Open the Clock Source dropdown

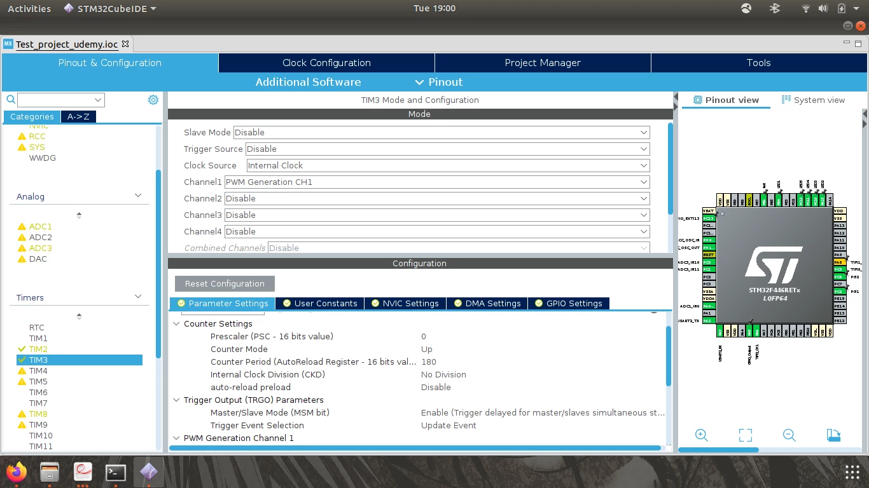[448, 165]
